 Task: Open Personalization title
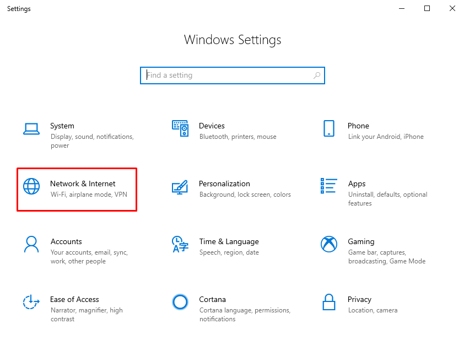click(x=224, y=184)
